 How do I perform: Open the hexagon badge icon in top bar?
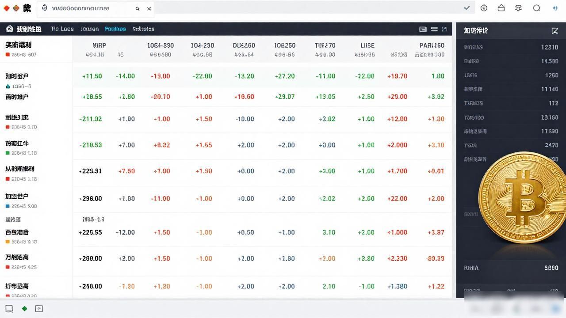click(x=484, y=8)
